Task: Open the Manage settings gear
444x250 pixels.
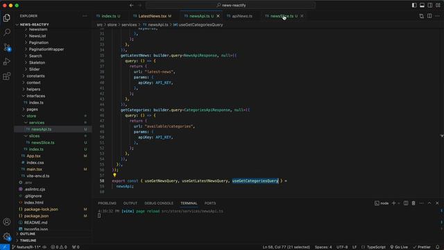Action: click(x=7, y=236)
